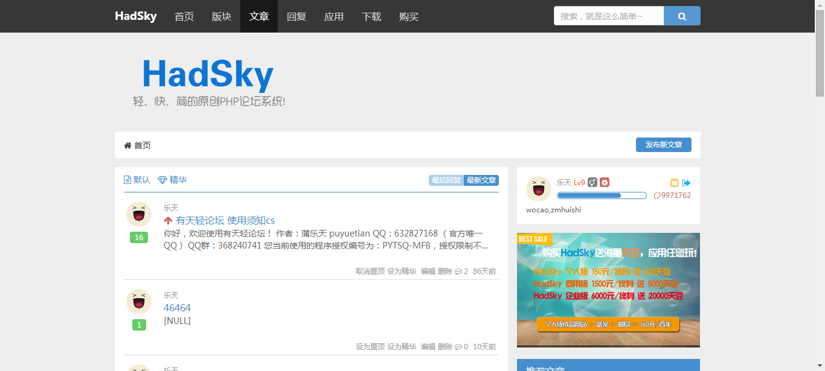The width and height of the screenshot is (825, 371).
Task: Open the 版块 nav menu item
Action: (x=222, y=16)
